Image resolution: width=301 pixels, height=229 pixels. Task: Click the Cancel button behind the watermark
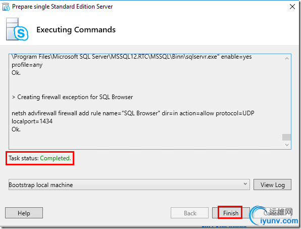coord(273,213)
